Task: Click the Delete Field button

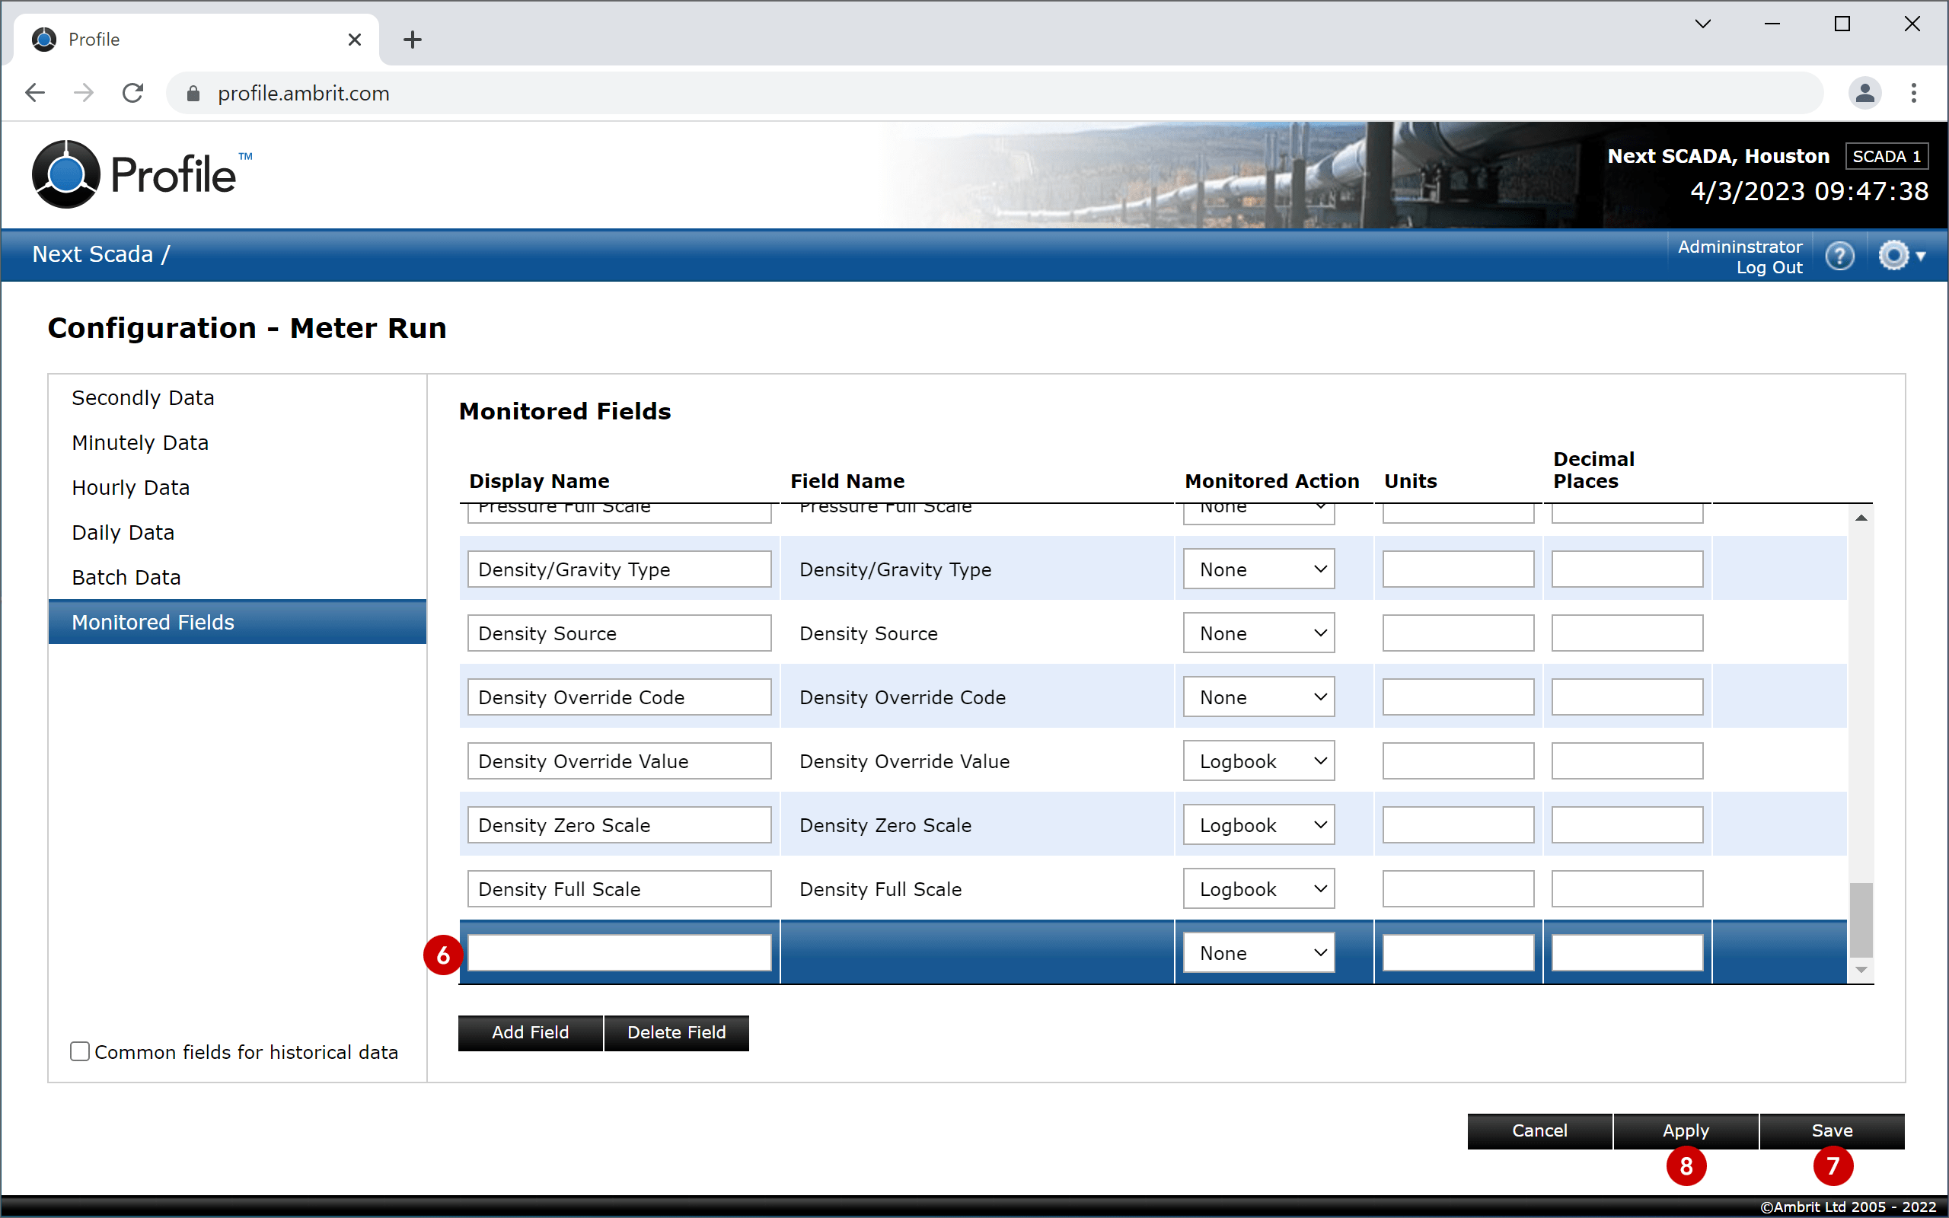Action: [x=677, y=1033]
